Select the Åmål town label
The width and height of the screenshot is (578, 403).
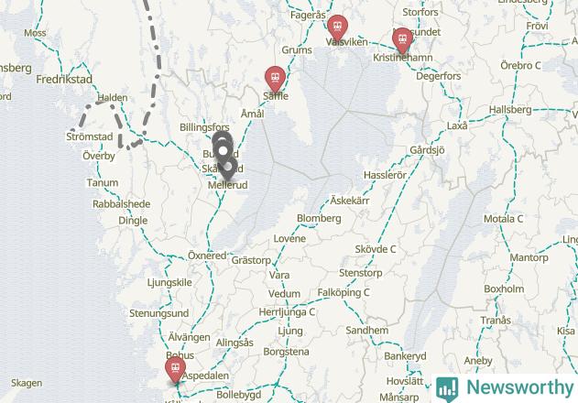click(x=253, y=114)
